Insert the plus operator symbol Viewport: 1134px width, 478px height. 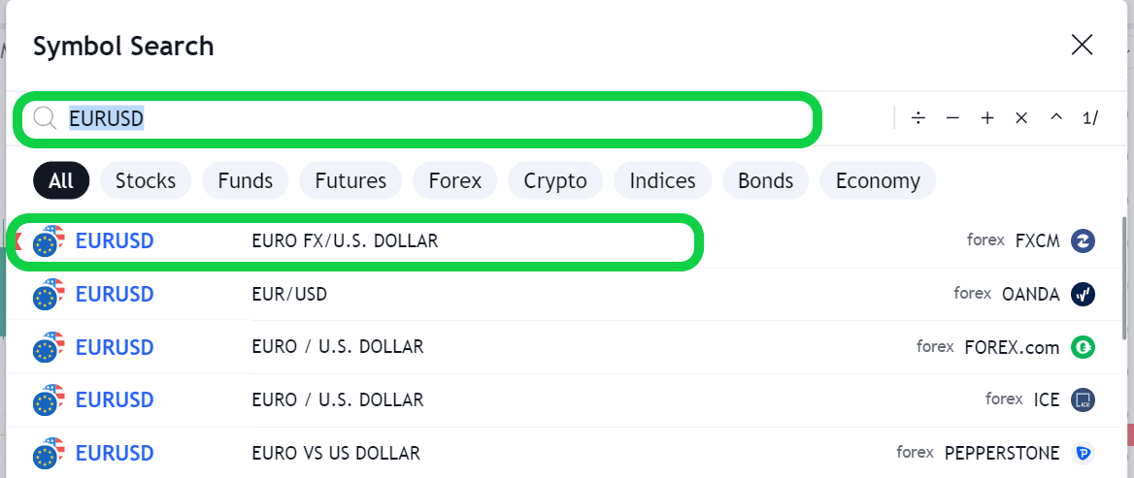click(987, 118)
